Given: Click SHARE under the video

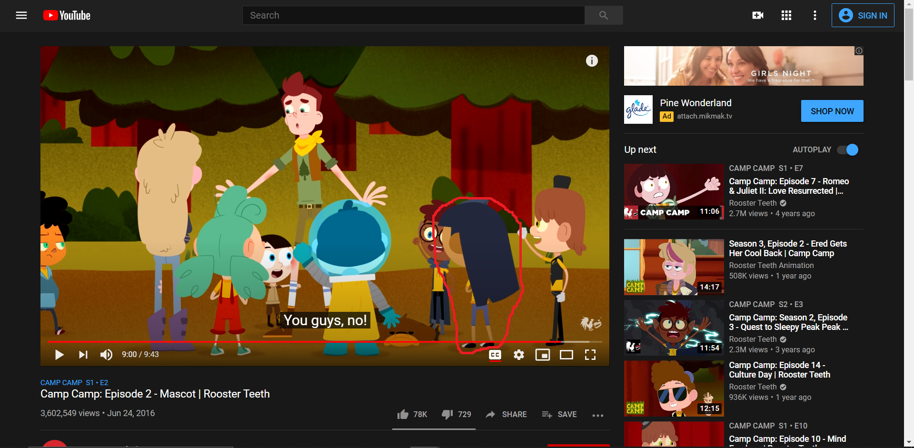Looking at the screenshot, I should click(506, 414).
